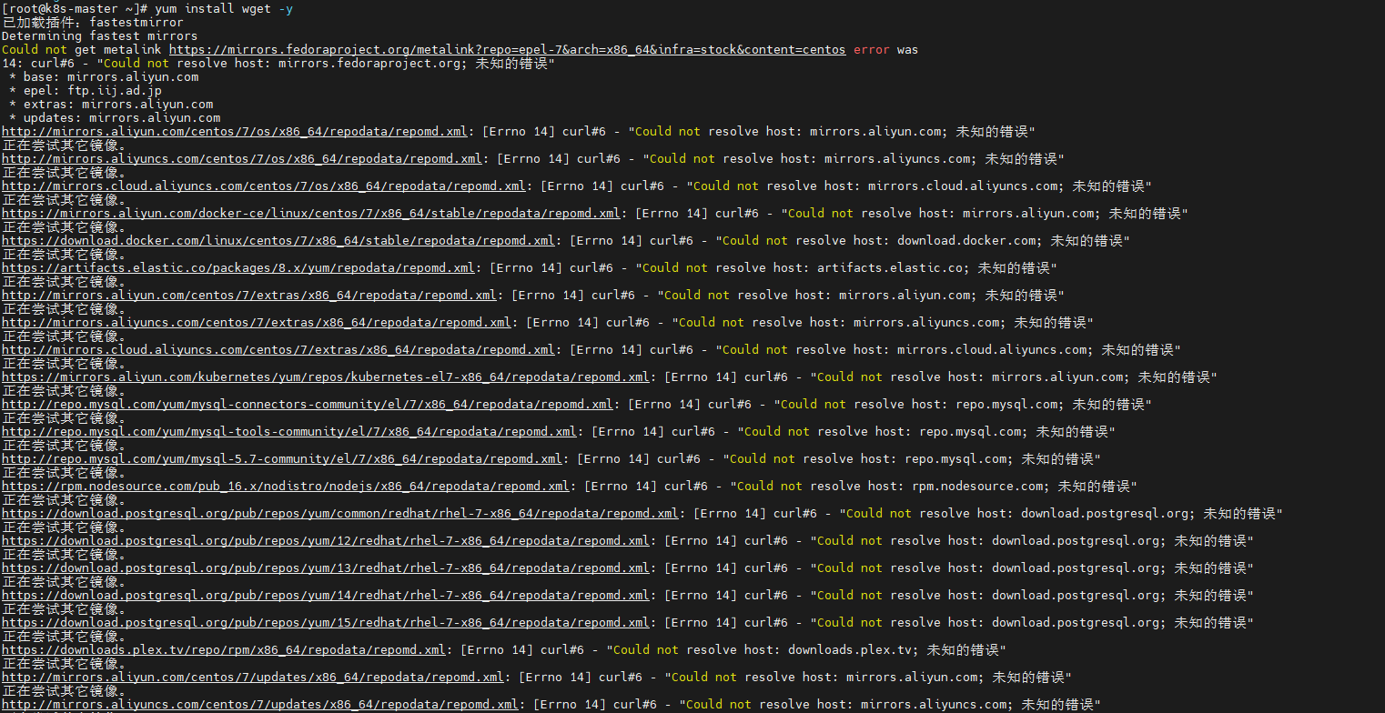Viewport: 1385px width, 713px height.
Task: Open the mirrors.cloud.aliyuncs.com extras repomd URL
Action: tap(278, 349)
